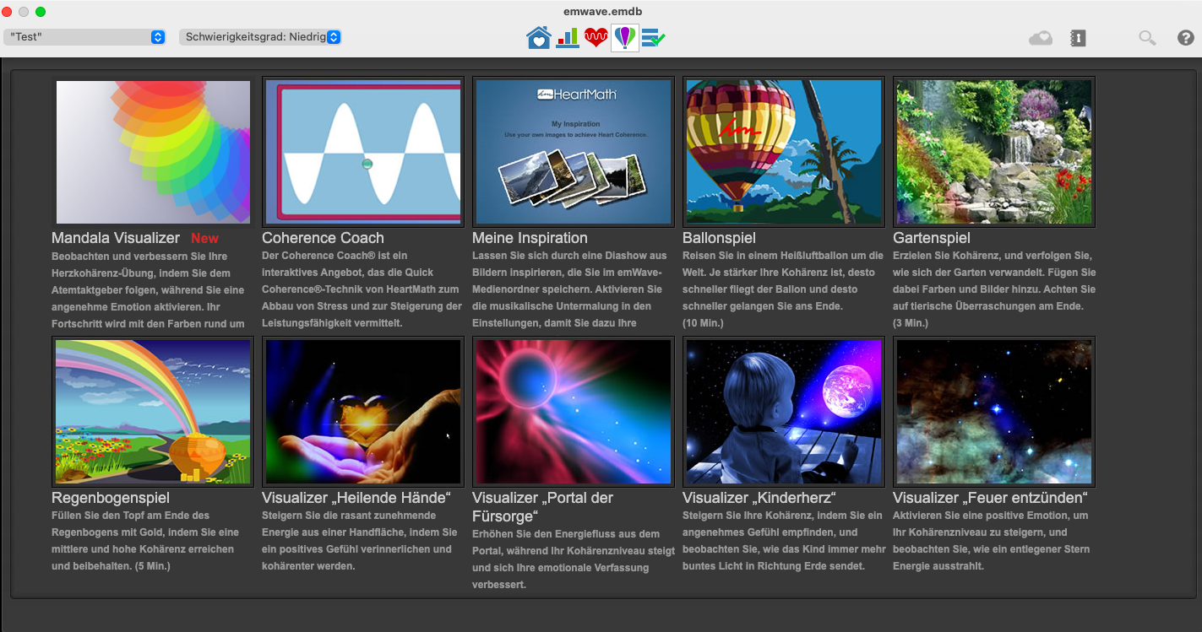Click the cloud sync icon
The height and width of the screenshot is (632, 1202).
1041,38
